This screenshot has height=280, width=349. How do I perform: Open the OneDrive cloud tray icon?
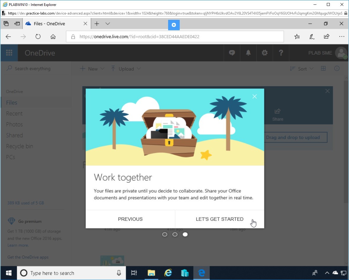click(335, 273)
